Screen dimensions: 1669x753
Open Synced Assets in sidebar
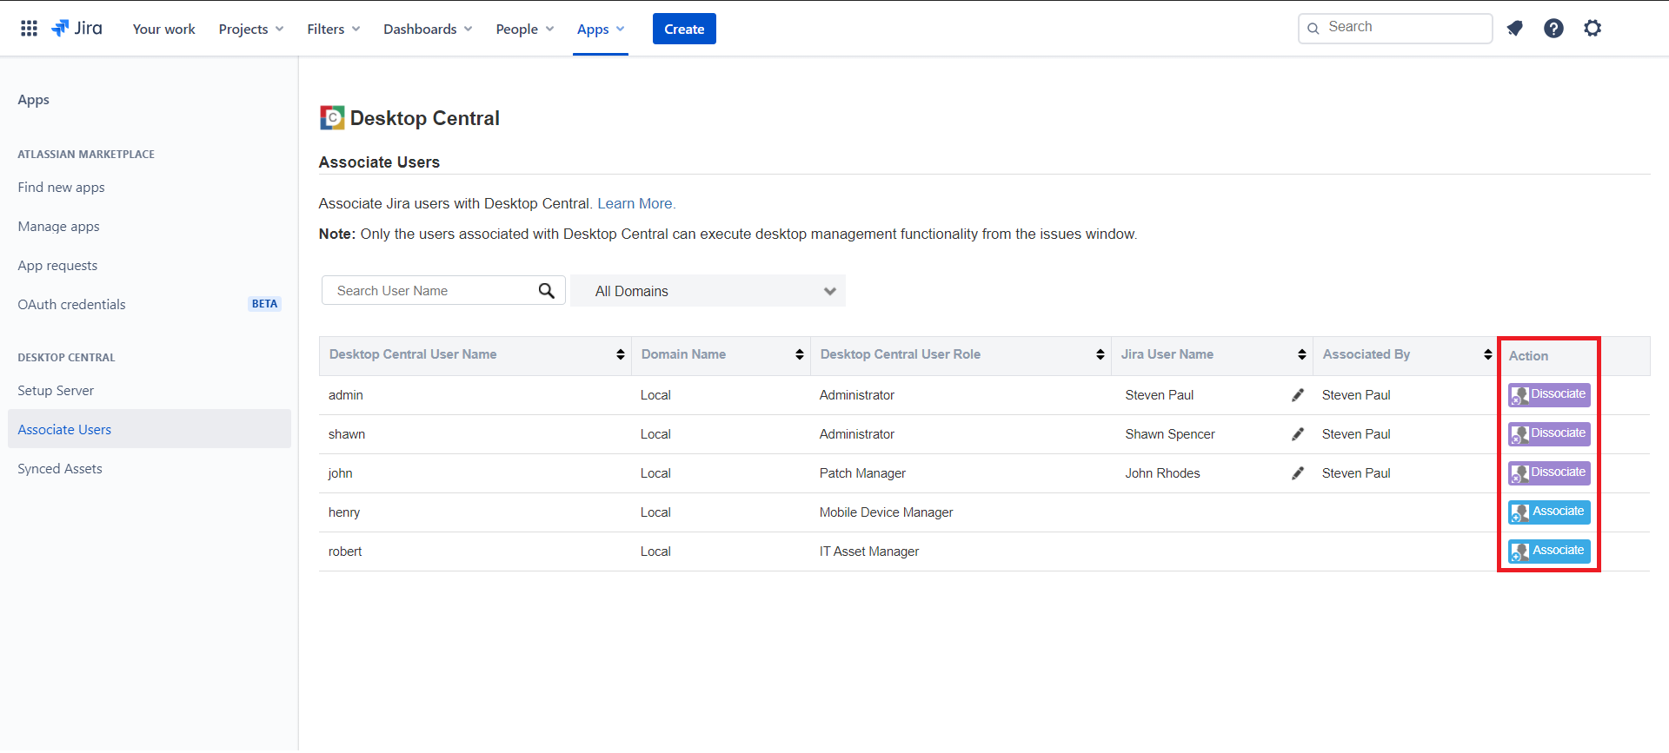[60, 469]
